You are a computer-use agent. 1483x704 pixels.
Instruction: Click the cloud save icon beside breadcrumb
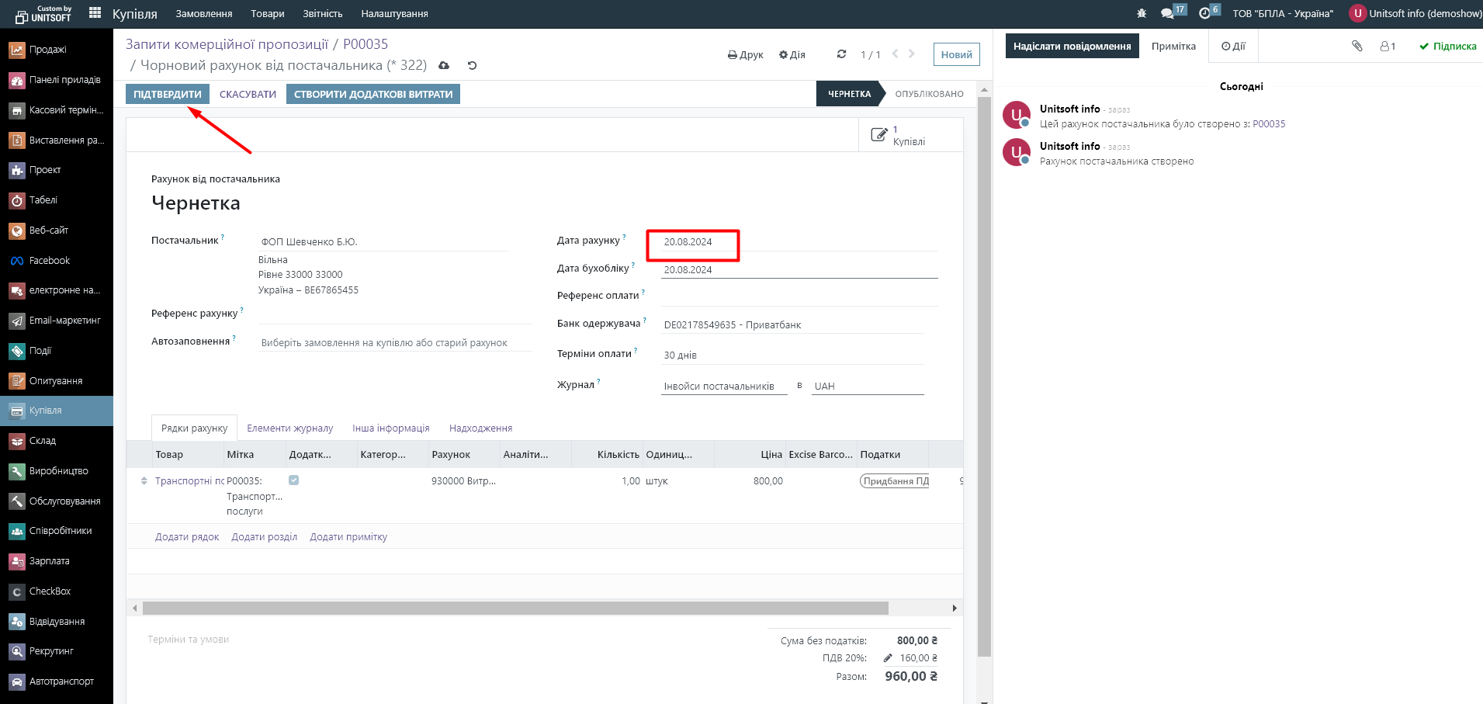[444, 66]
